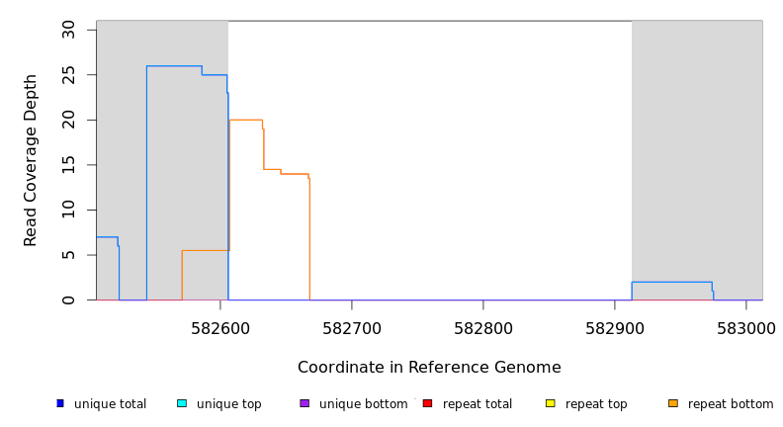Click y-axis tick label 30

click(x=68, y=30)
